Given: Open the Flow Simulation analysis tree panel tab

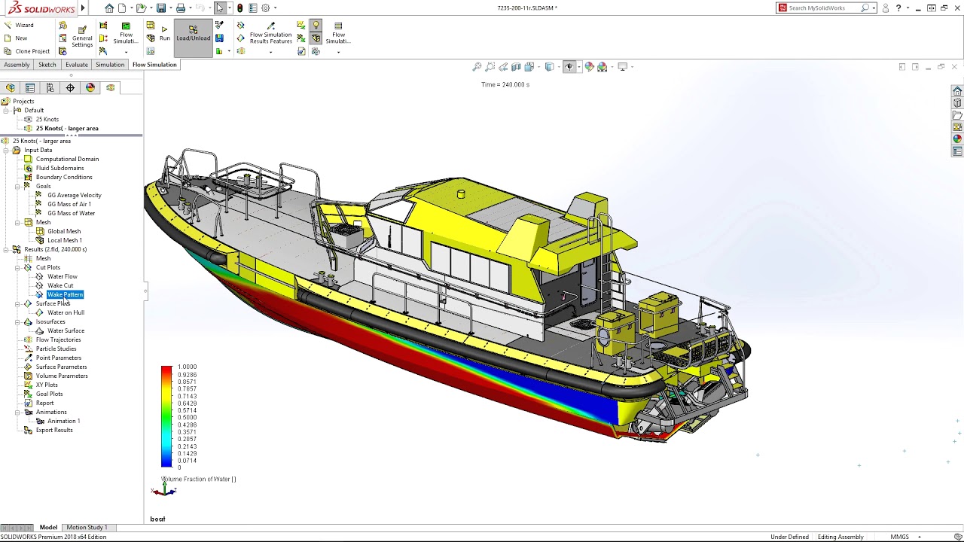Looking at the screenshot, I should point(110,88).
